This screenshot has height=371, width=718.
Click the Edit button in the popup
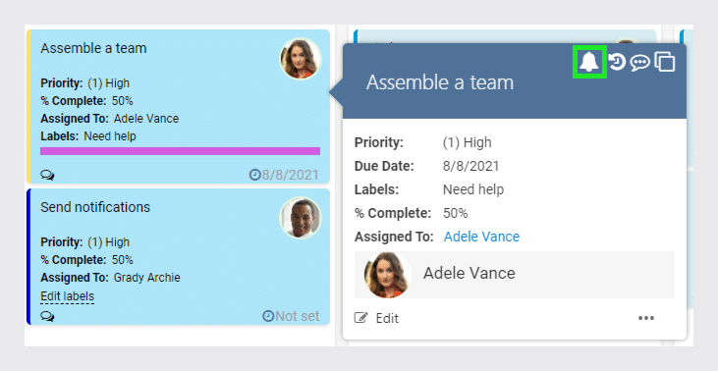(376, 318)
